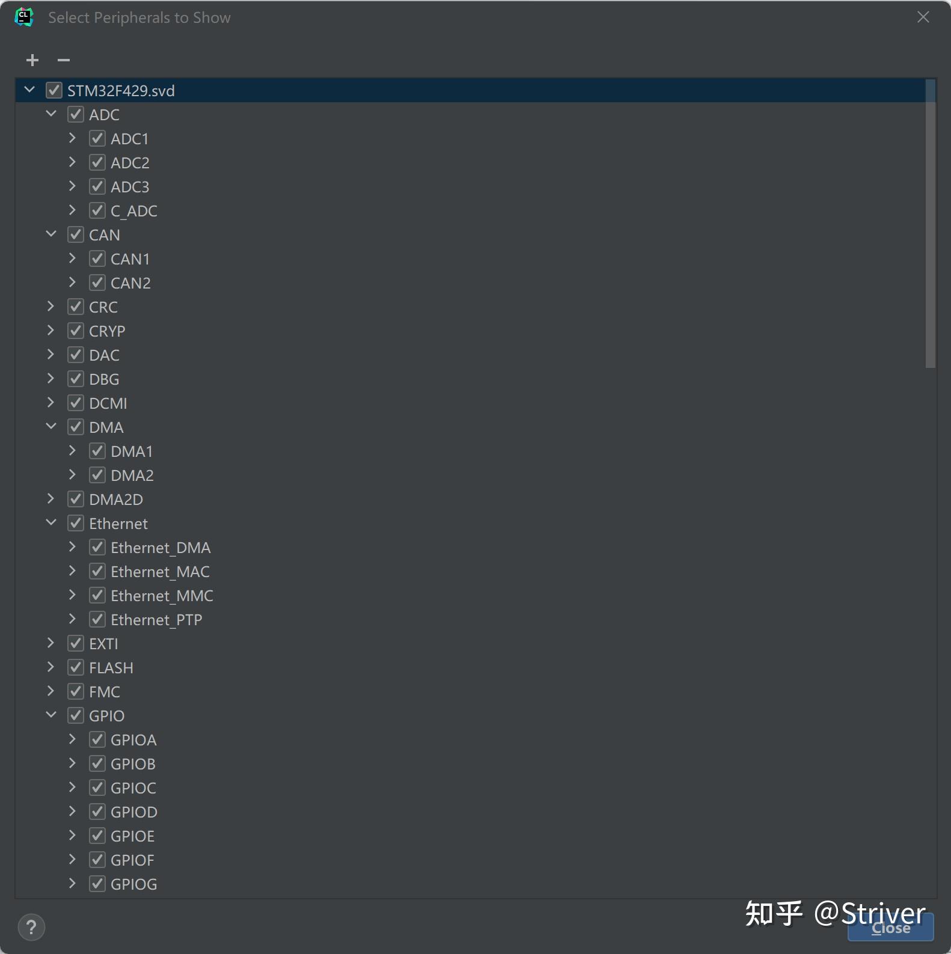The height and width of the screenshot is (954, 951).
Task: Collapse the DMA group arrow
Action: tap(51, 427)
